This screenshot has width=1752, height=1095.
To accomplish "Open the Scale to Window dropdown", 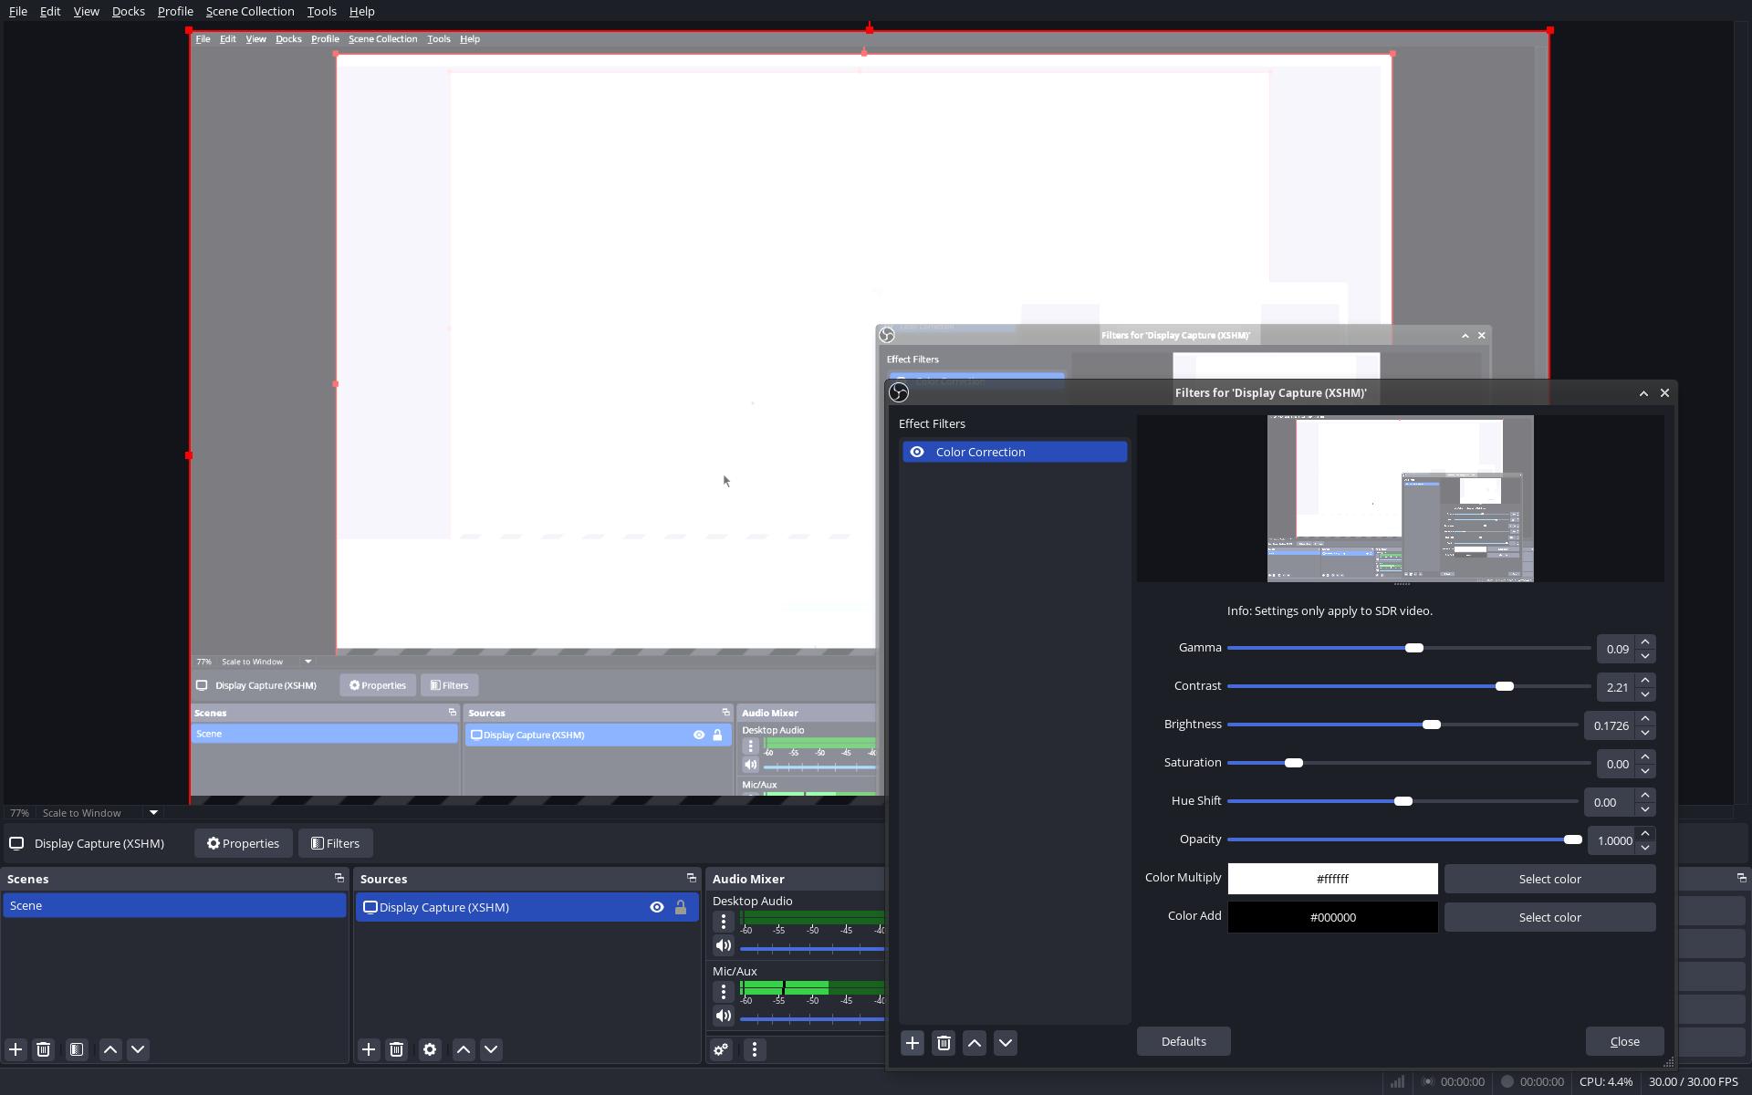I will (x=153, y=812).
